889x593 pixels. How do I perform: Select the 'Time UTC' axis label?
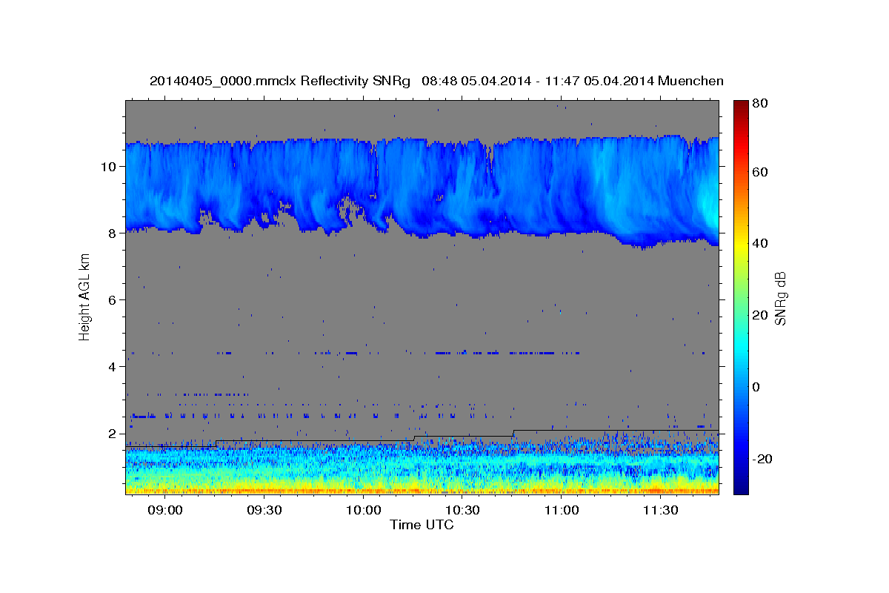tap(422, 525)
